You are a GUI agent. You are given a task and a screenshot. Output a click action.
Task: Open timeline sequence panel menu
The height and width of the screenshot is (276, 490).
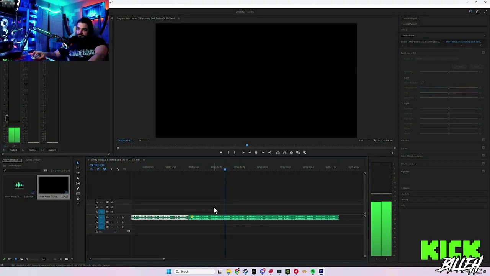point(144,160)
